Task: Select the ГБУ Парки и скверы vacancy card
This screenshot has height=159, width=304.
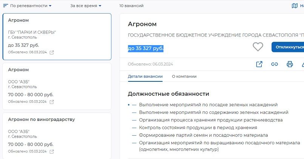Action: pyautogui.click(x=57, y=37)
